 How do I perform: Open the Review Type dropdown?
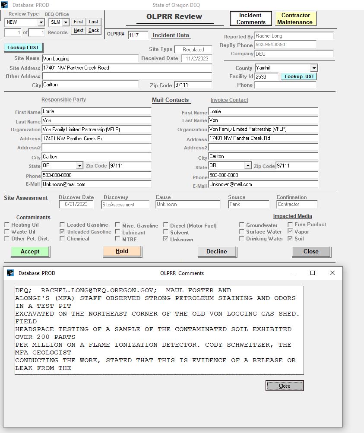click(41, 22)
